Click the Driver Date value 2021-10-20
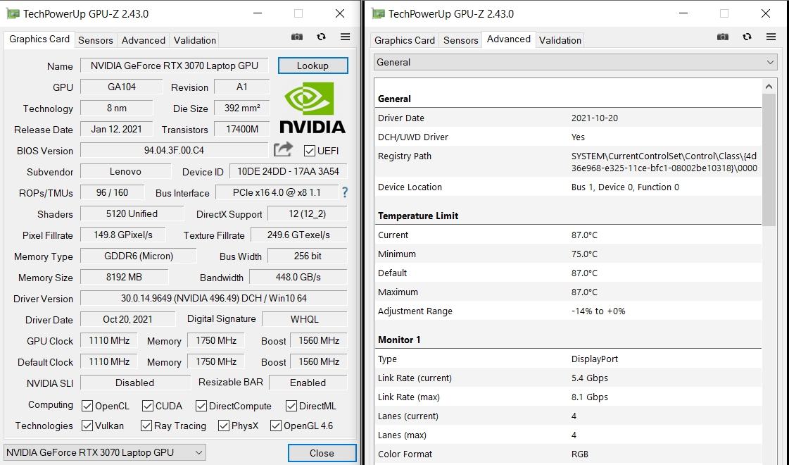 click(594, 118)
